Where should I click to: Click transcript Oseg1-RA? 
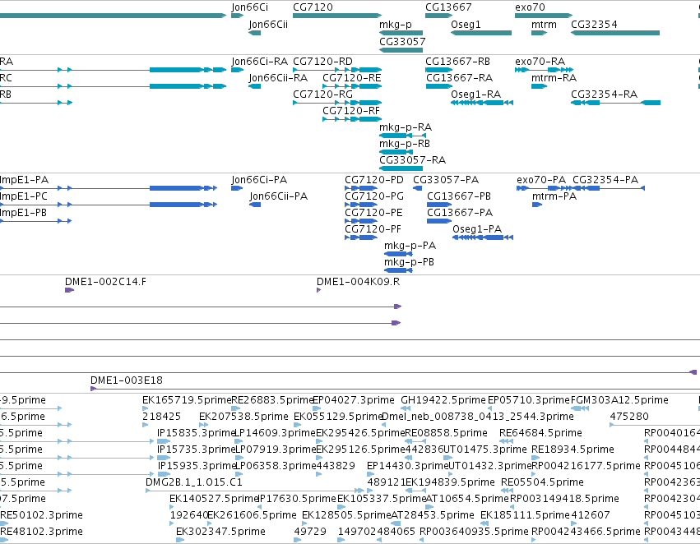click(482, 103)
